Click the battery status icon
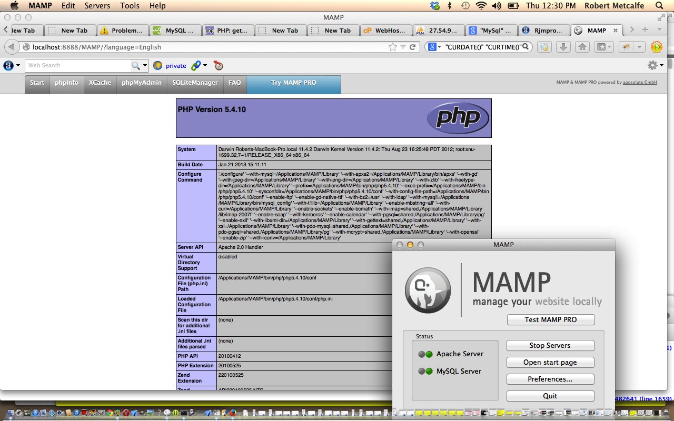The image size is (674, 421). (513, 6)
